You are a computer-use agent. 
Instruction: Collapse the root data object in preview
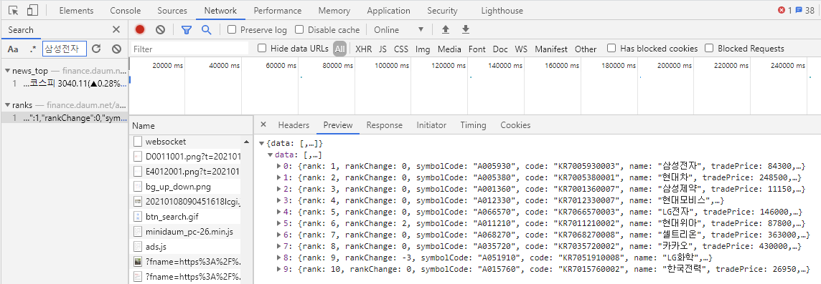(261, 143)
